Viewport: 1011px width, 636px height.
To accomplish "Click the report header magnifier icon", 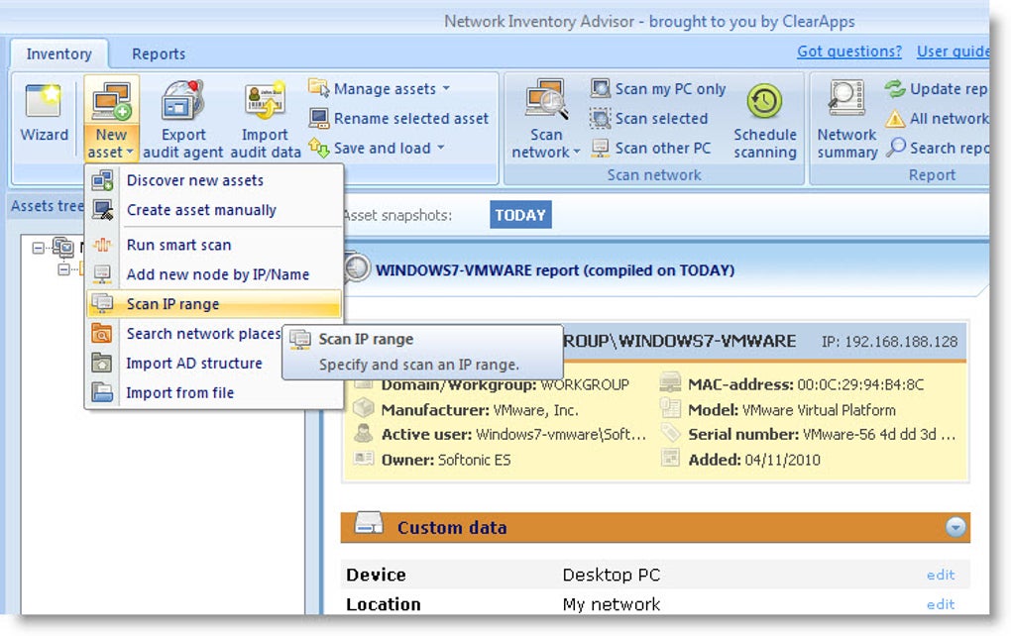I will pyautogui.click(x=357, y=268).
